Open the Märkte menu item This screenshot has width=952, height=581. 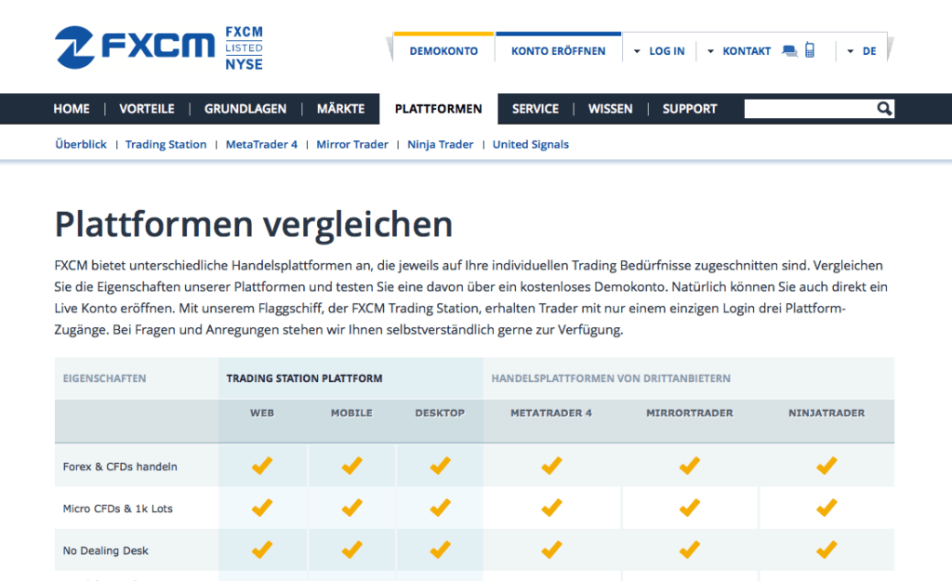click(340, 109)
